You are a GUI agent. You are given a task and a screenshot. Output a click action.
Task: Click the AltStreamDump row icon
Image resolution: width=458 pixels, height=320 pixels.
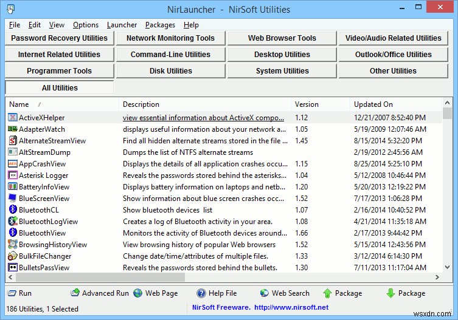[13, 152]
